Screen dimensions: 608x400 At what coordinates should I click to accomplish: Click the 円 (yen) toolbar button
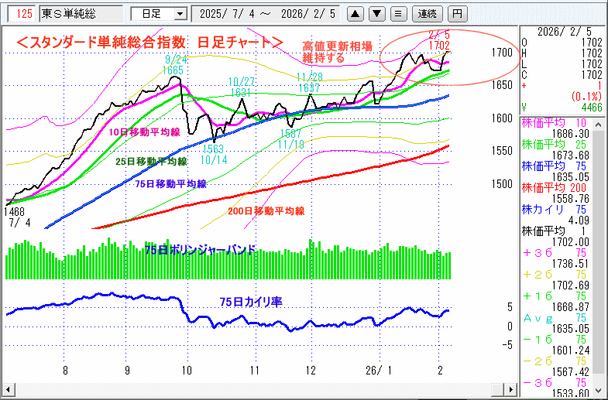coord(458,14)
